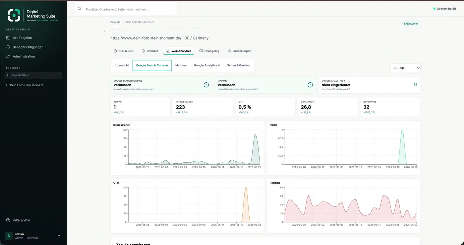464x245 pixels.
Task: Click the Noch keine Property gewählt text
Action: (336, 89)
